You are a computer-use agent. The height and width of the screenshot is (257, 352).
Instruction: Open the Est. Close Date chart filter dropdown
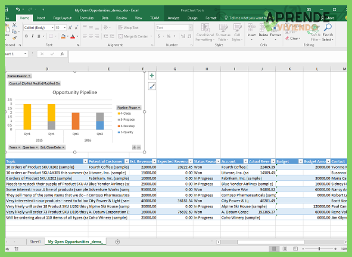(52, 148)
